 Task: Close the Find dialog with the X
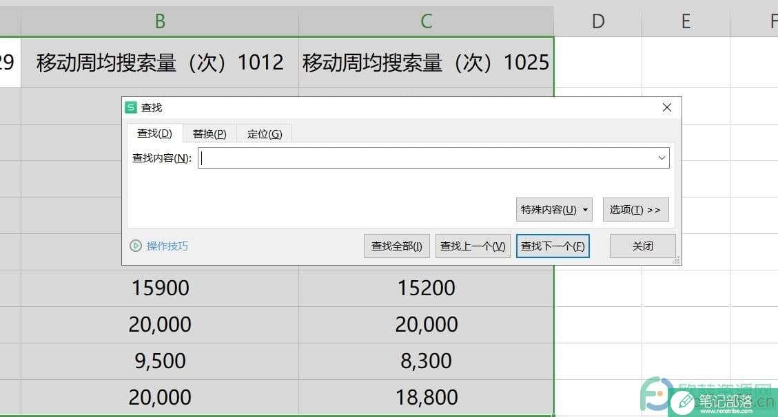(667, 107)
